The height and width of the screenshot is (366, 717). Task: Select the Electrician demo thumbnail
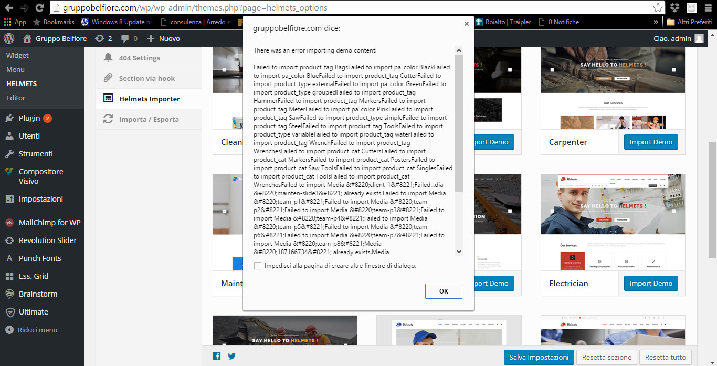pyautogui.click(x=613, y=222)
